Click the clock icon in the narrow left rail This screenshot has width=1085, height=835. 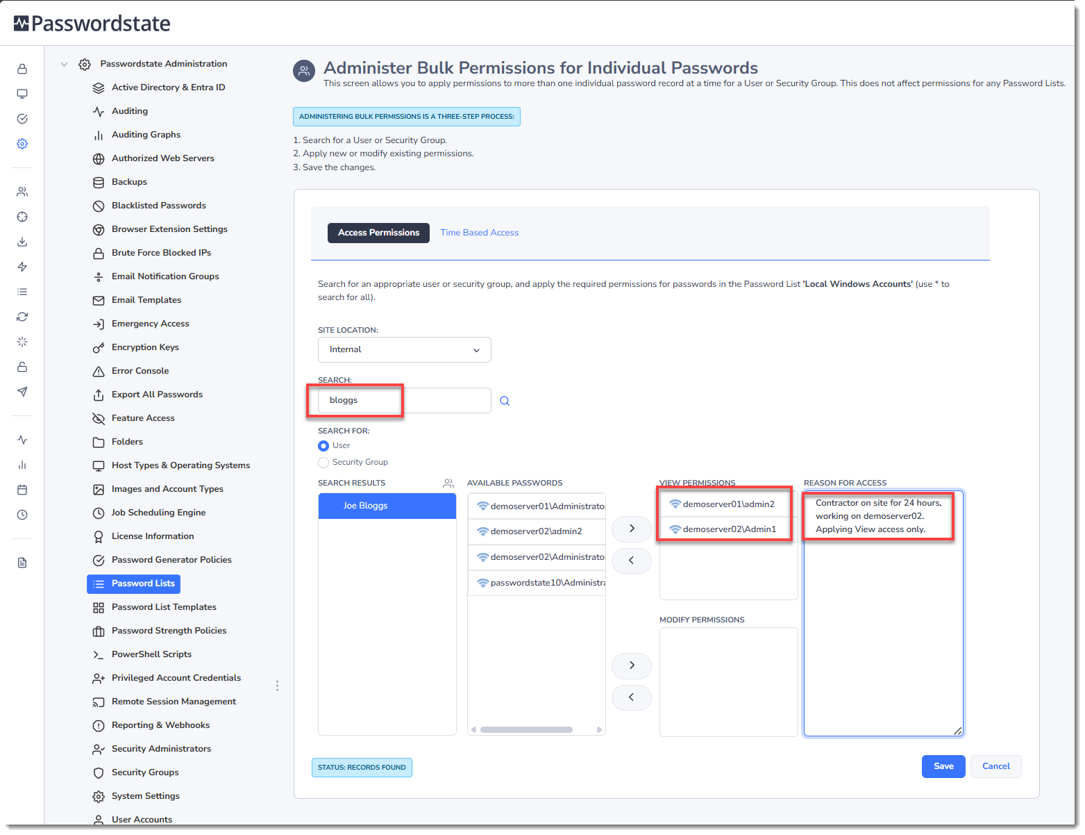point(22,515)
